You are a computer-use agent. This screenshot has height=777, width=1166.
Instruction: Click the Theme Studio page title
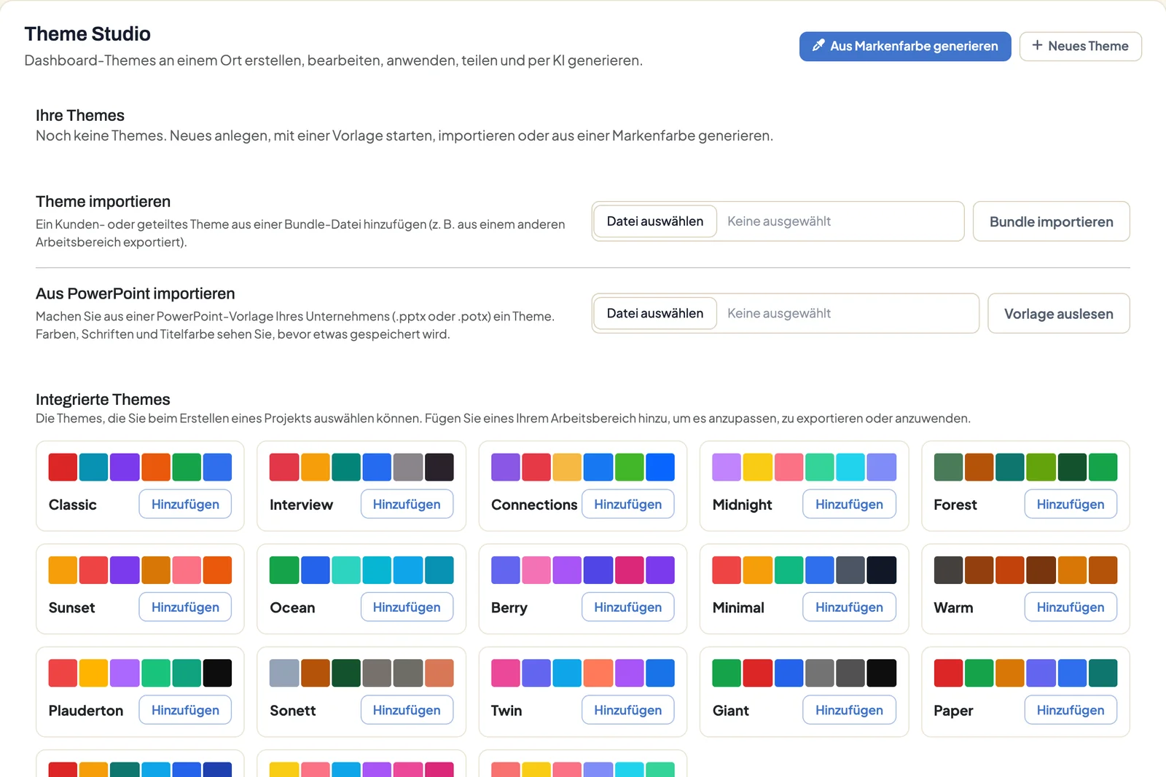87,33
